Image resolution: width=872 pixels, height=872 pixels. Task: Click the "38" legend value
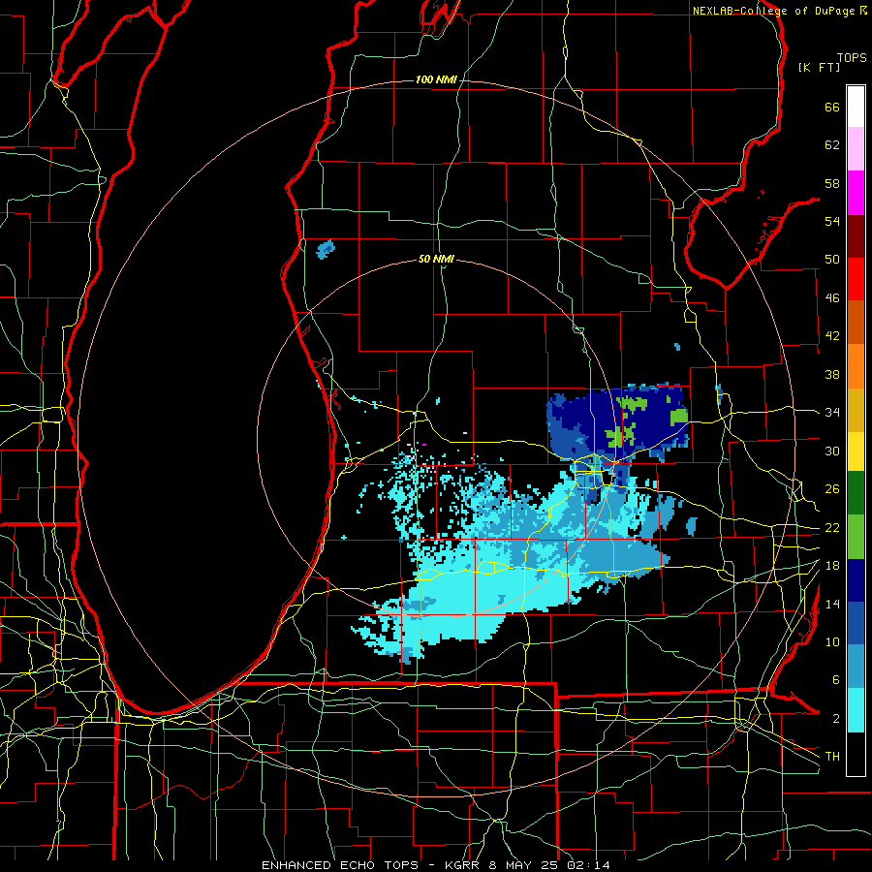click(x=832, y=374)
